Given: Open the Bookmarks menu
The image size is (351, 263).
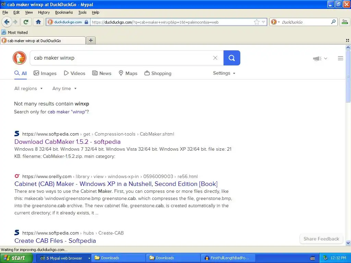Looking at the screenshot, I should click(x=64, y=12).
